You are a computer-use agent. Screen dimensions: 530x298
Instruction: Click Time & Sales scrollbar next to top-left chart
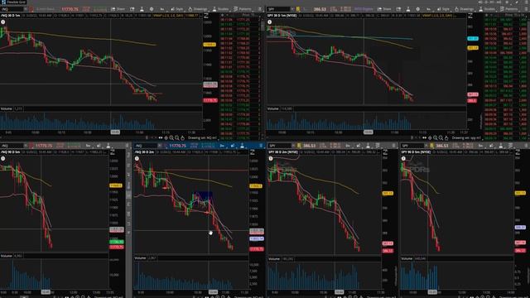click(x=263, y=26)
